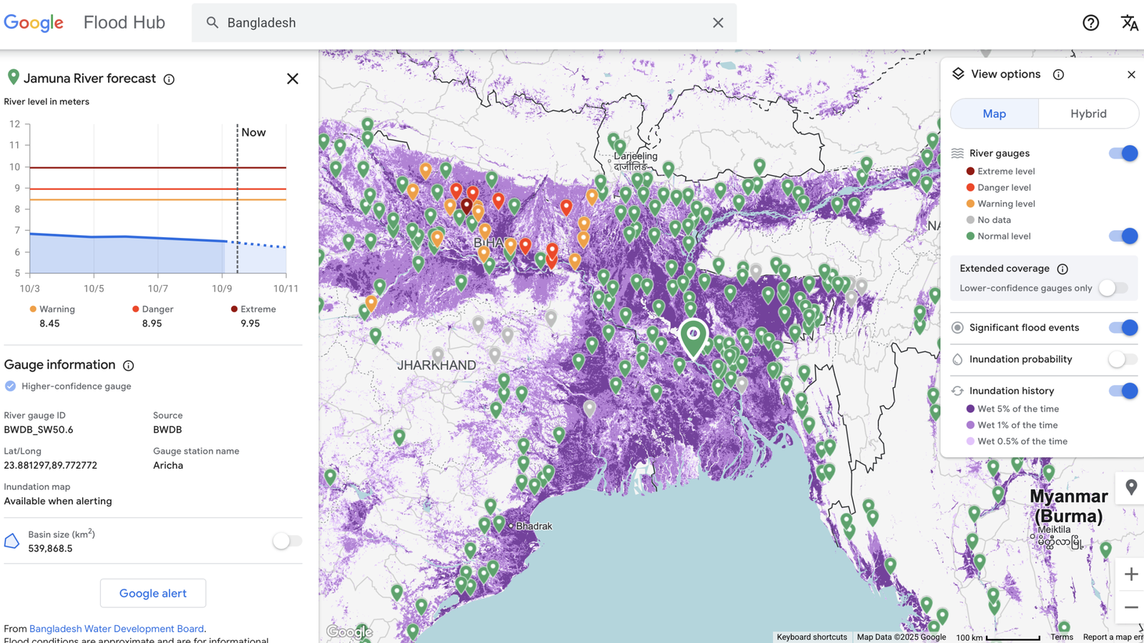Open Bangladesh Water Development Board link

[117, 629]
